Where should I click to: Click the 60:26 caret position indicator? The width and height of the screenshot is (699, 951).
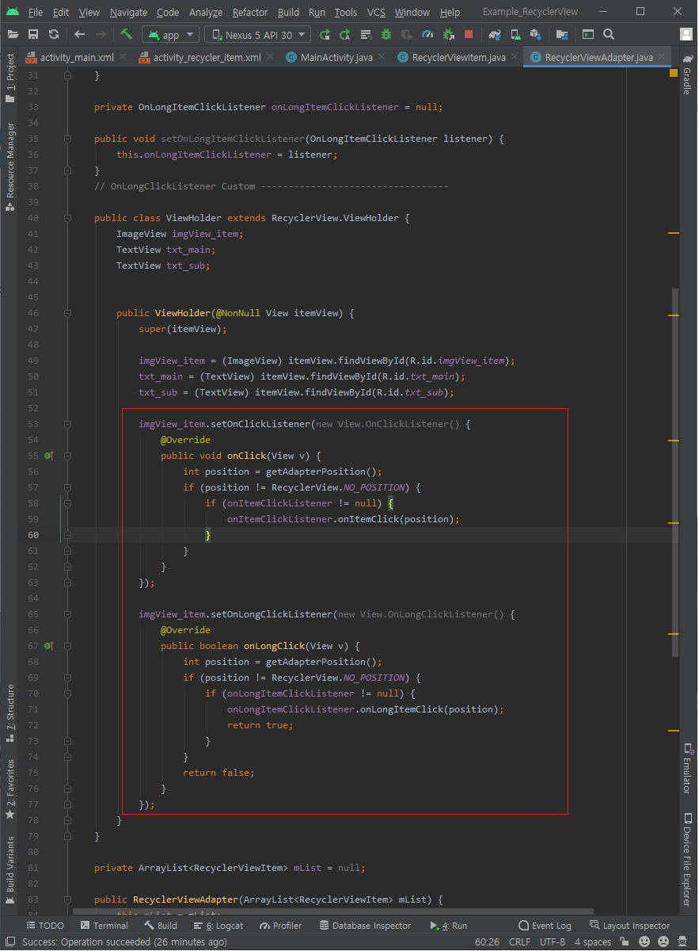486,942
